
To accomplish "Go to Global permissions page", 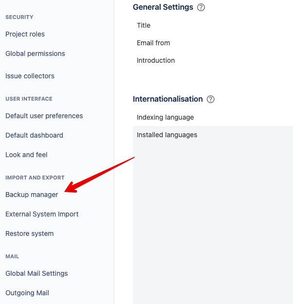I will (x=35, y=54).
